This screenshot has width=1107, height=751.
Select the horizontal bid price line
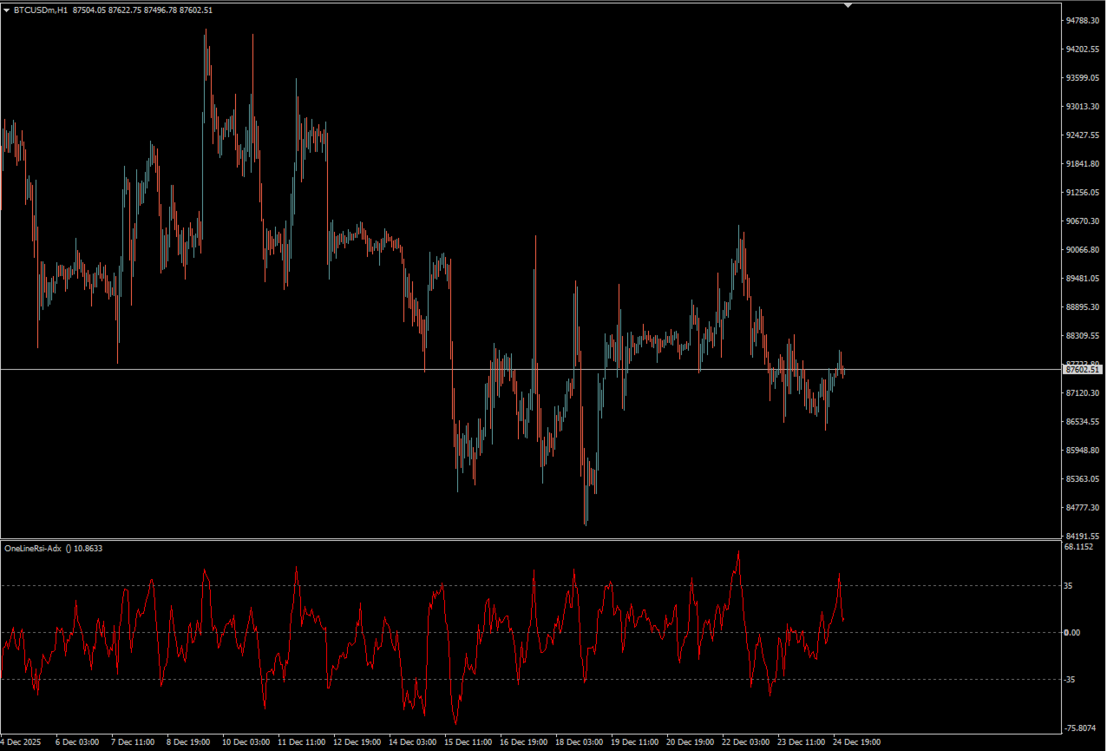coord(531,370)
